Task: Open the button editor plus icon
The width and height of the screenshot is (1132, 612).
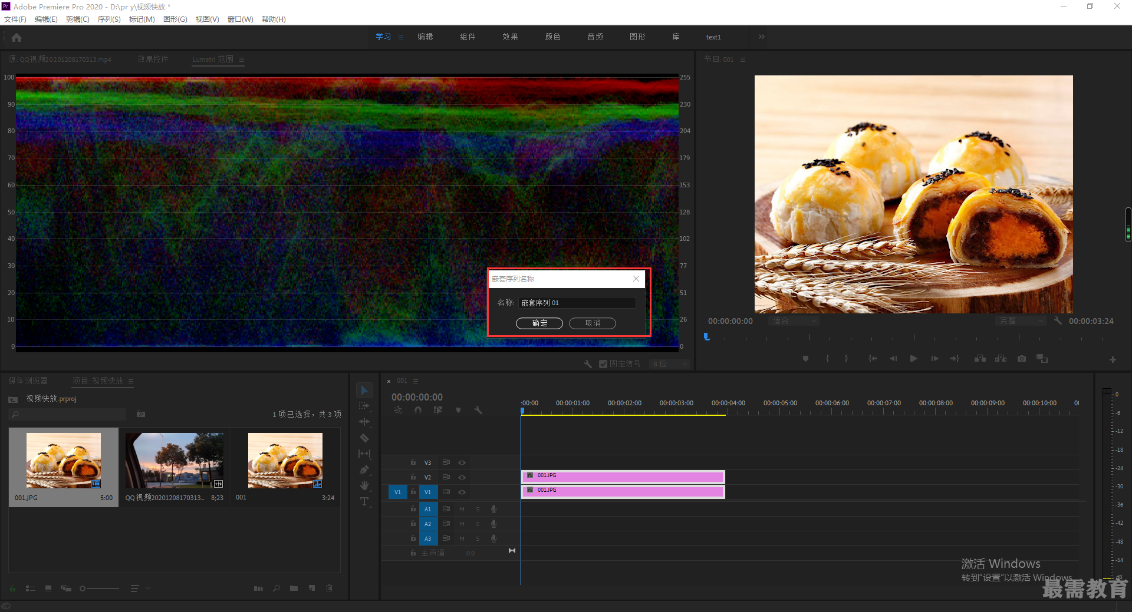Action: point(1113,359)
